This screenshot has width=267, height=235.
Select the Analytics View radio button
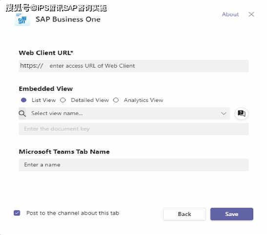click(116, 100)
